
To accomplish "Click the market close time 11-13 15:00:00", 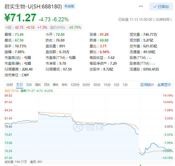I will (141, 20).
